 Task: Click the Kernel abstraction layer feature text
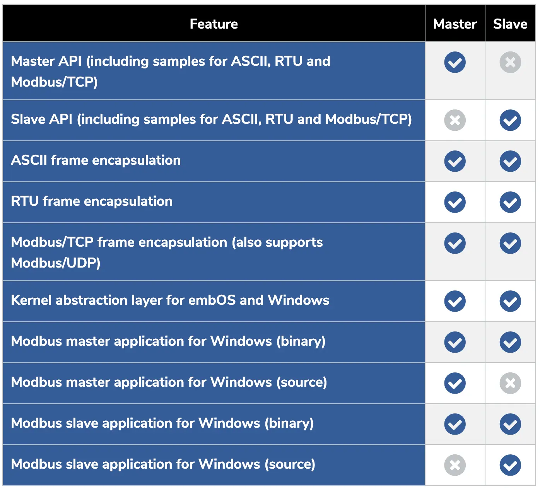[170, 300]
